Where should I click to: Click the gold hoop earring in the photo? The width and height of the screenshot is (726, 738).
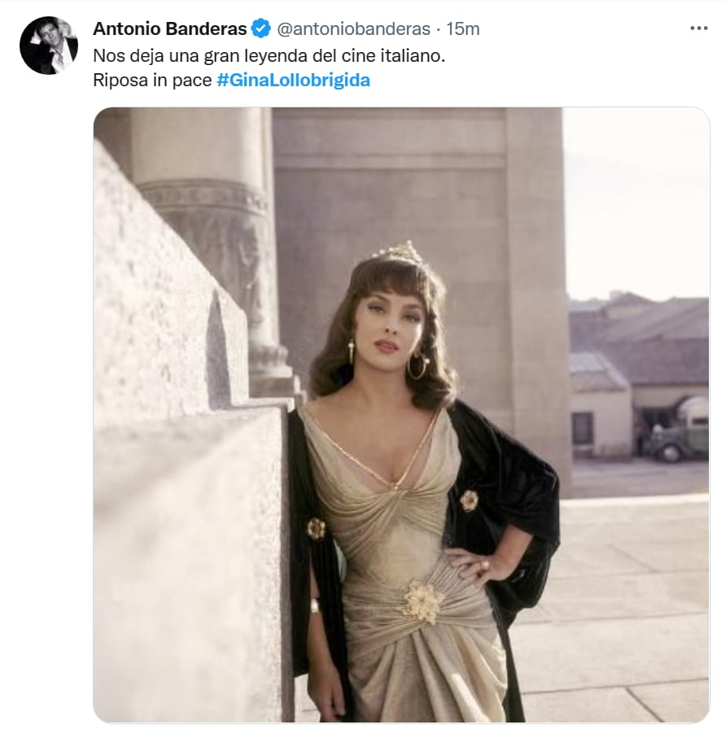click(418, 366)
